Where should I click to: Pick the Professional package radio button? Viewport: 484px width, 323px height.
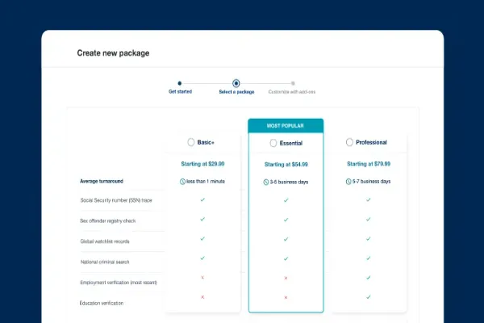click(349, 142)
